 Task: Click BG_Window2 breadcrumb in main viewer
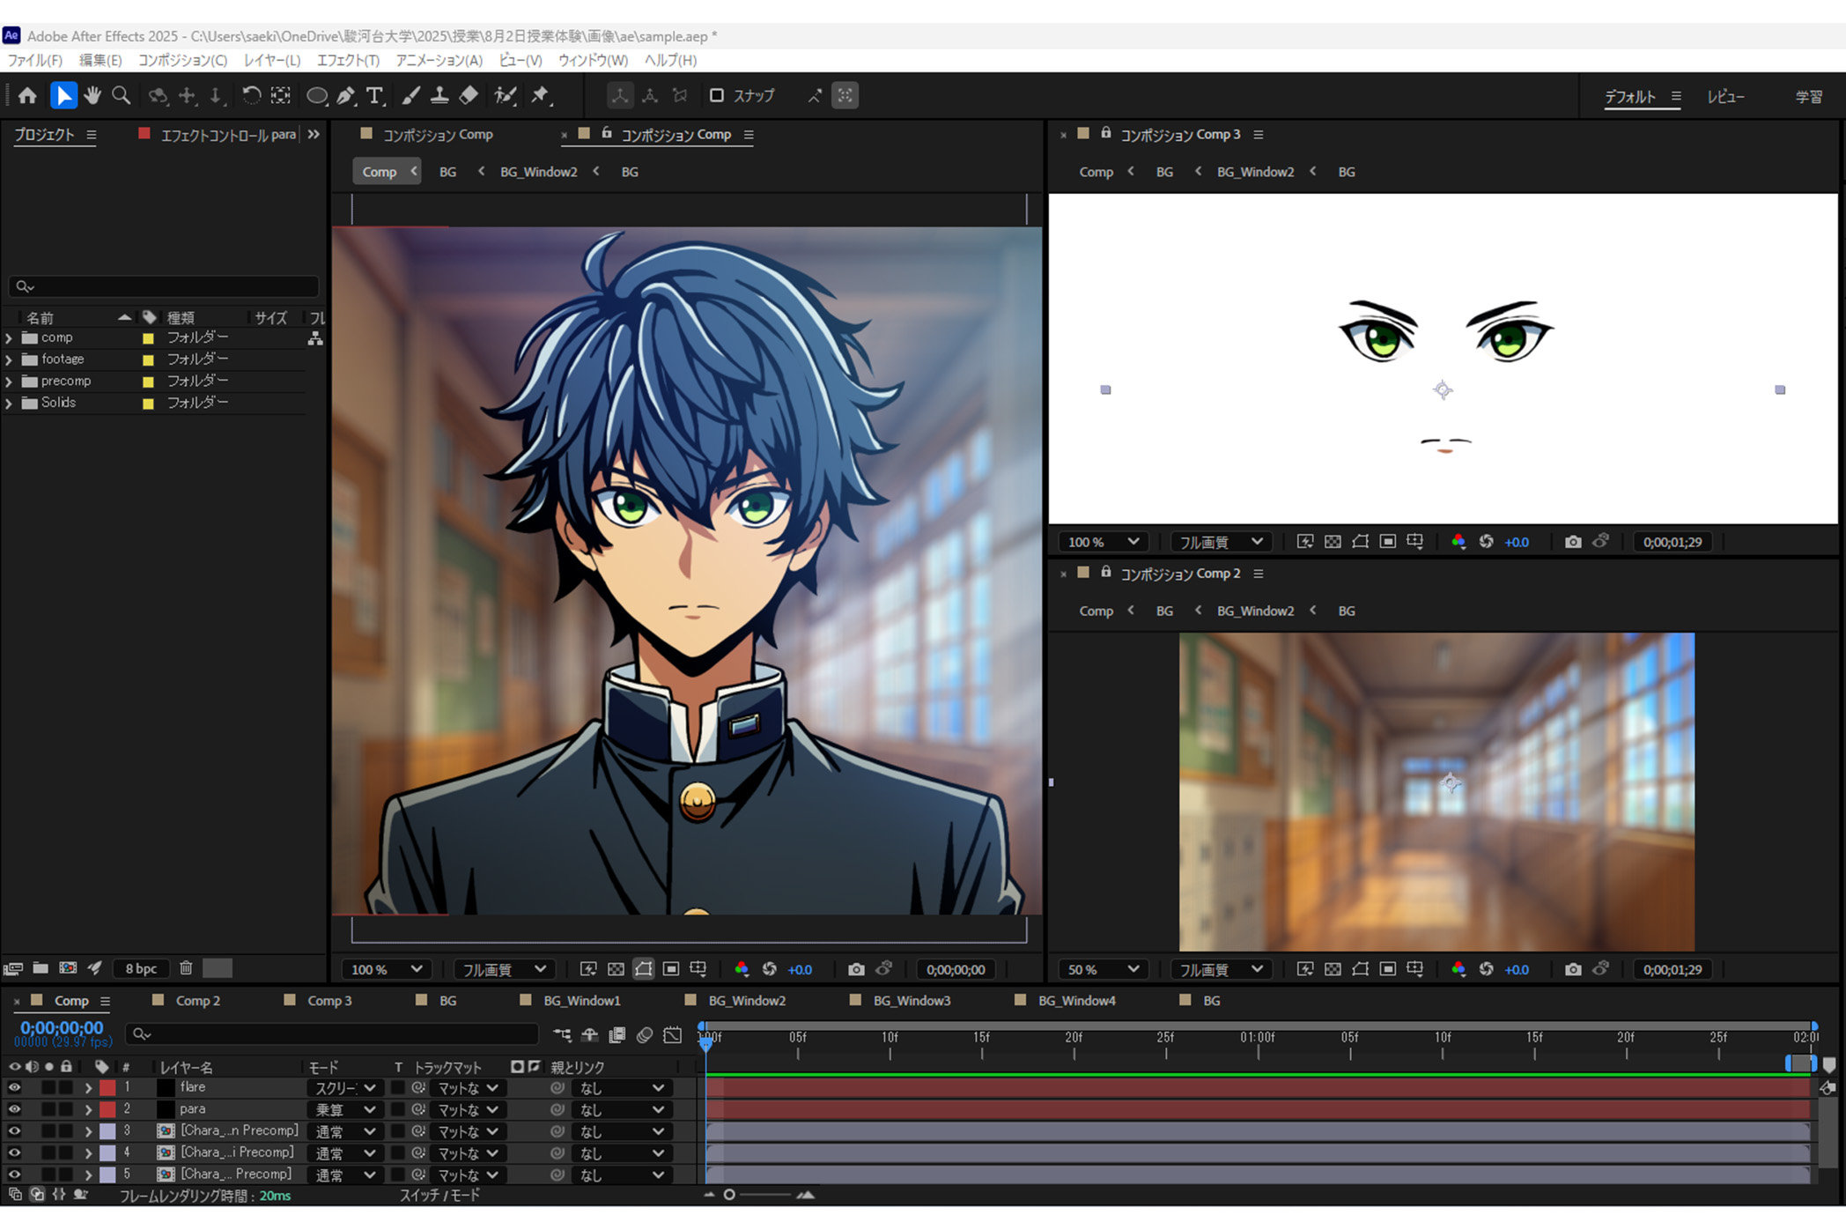tap(538, 172)
